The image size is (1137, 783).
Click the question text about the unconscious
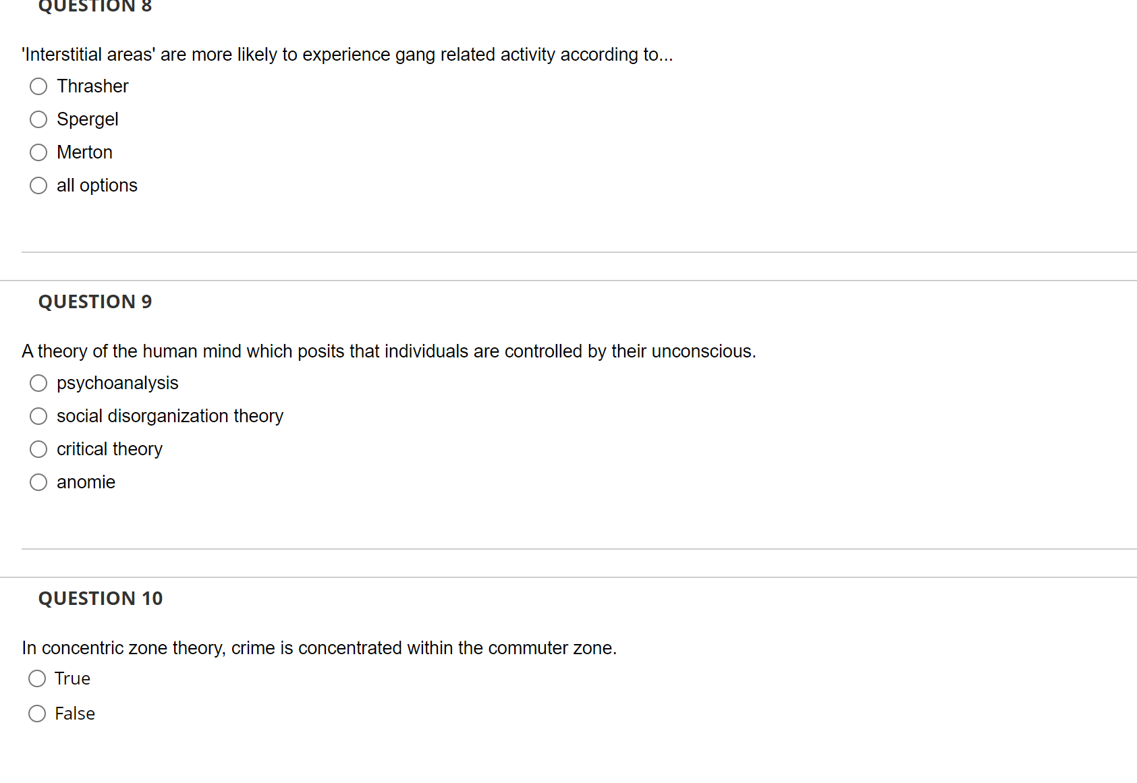click(x=389, y=351)
